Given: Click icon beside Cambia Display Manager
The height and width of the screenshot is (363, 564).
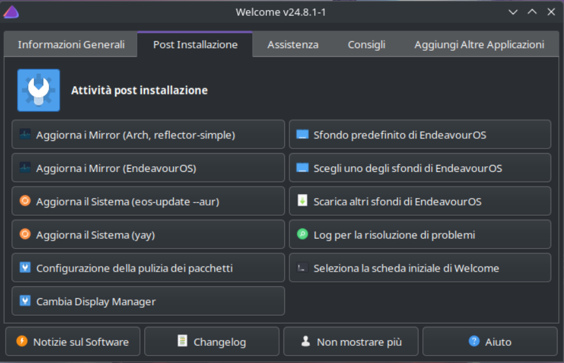Looking at the screenshot, I should coord(25,301).
